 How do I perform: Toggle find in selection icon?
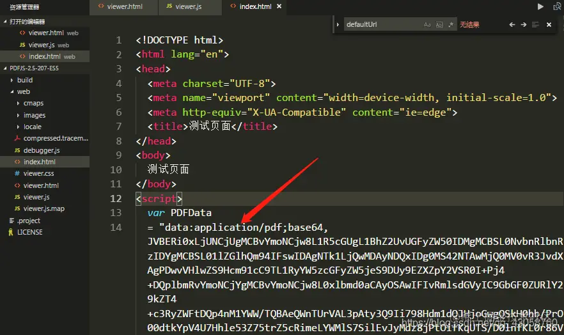coord(535,25)
